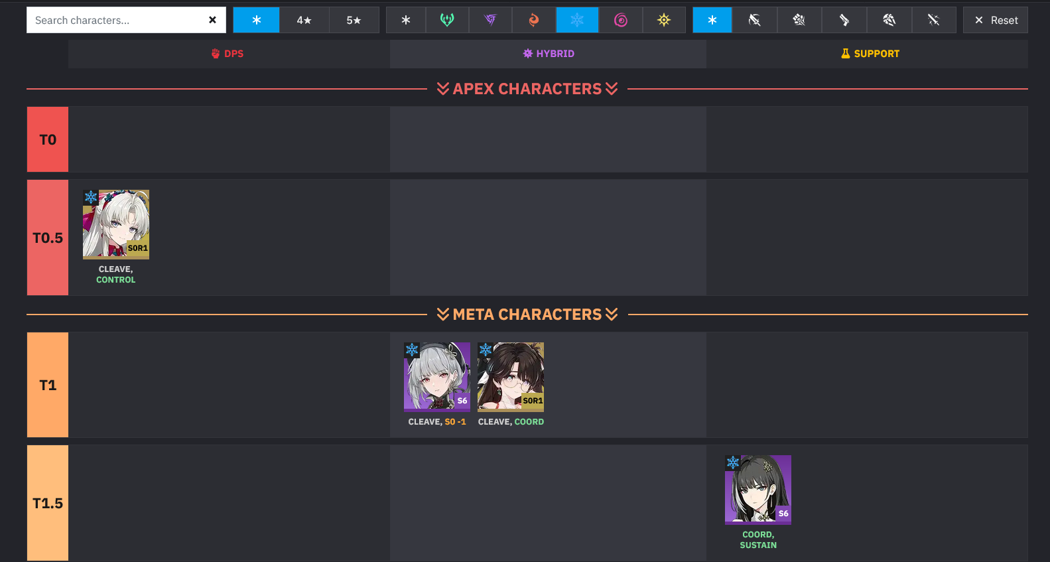Filter by Broadblade weapon icon

[754, 20]
